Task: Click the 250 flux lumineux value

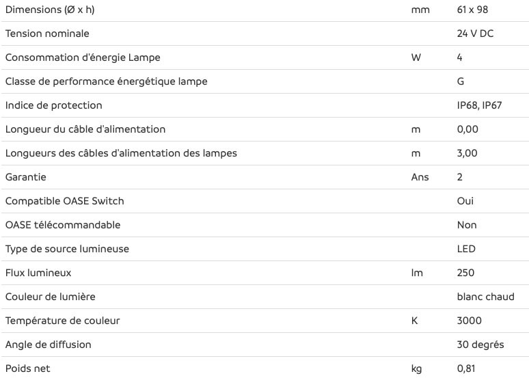Action: [x=465, y=273]
